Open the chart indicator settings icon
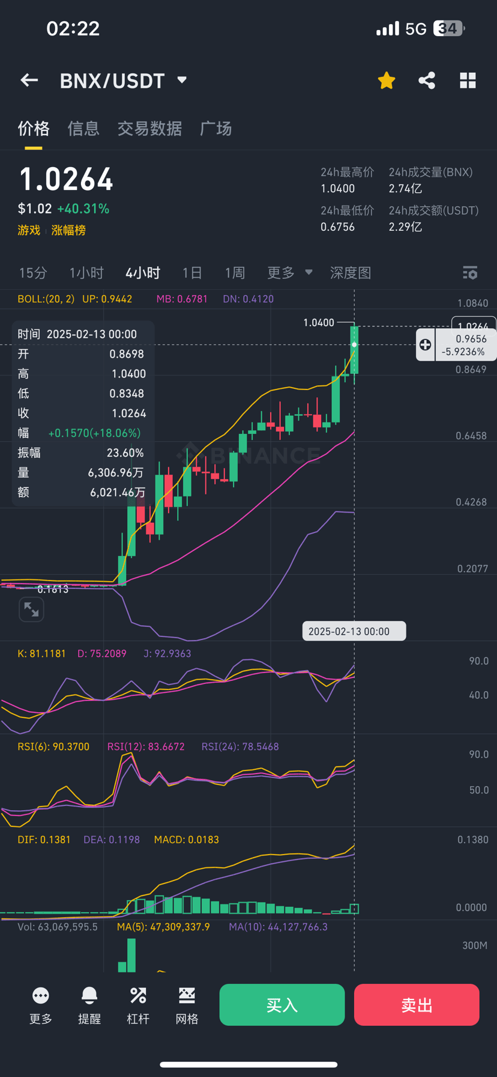497x1077 pixels. point(470,273)
